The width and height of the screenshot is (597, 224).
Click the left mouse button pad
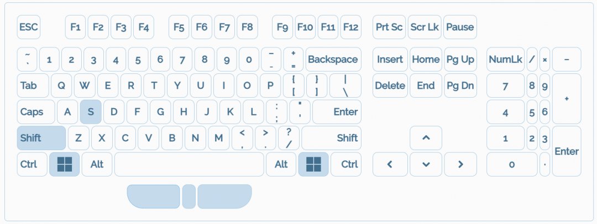154,196
